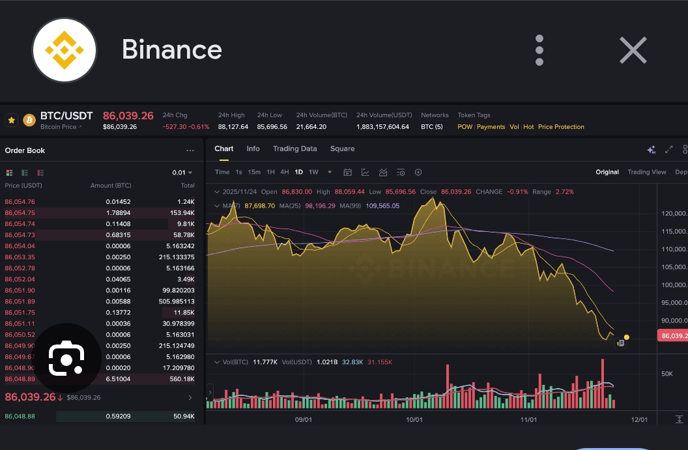Click the hexagon chart settings icon
This screenshot has height=450, width=688.
click(x=418, y=173)
